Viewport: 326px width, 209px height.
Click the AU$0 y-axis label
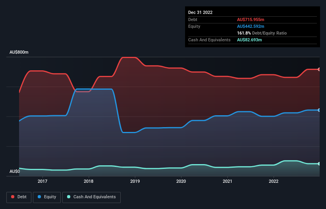tap(15, 171)
